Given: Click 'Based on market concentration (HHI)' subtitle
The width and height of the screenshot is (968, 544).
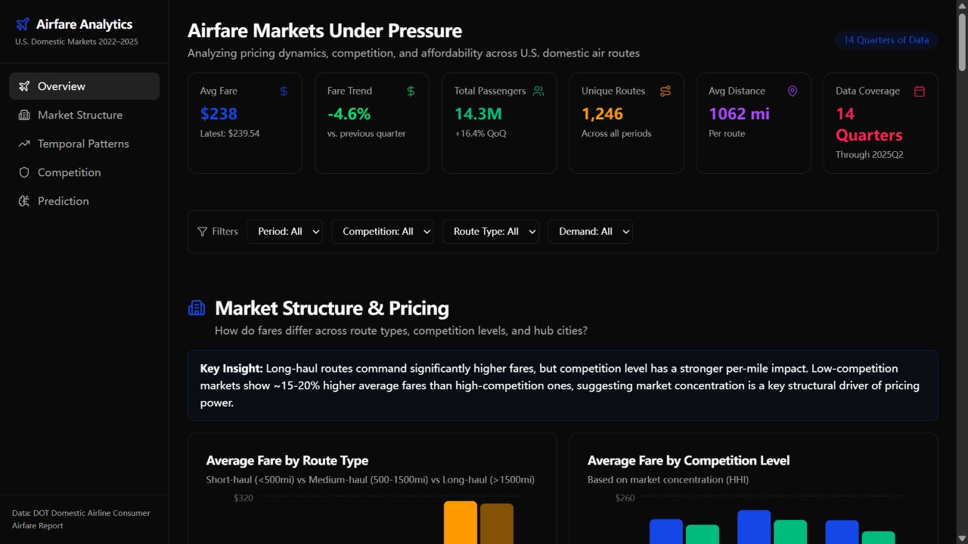Looking at the screenshot, I should 668,480.
